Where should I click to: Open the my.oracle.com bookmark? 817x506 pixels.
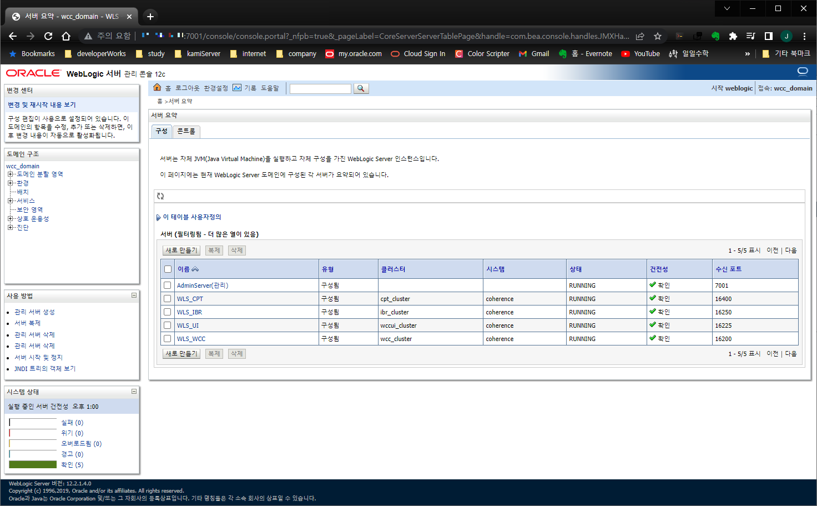tap(354, 54)
